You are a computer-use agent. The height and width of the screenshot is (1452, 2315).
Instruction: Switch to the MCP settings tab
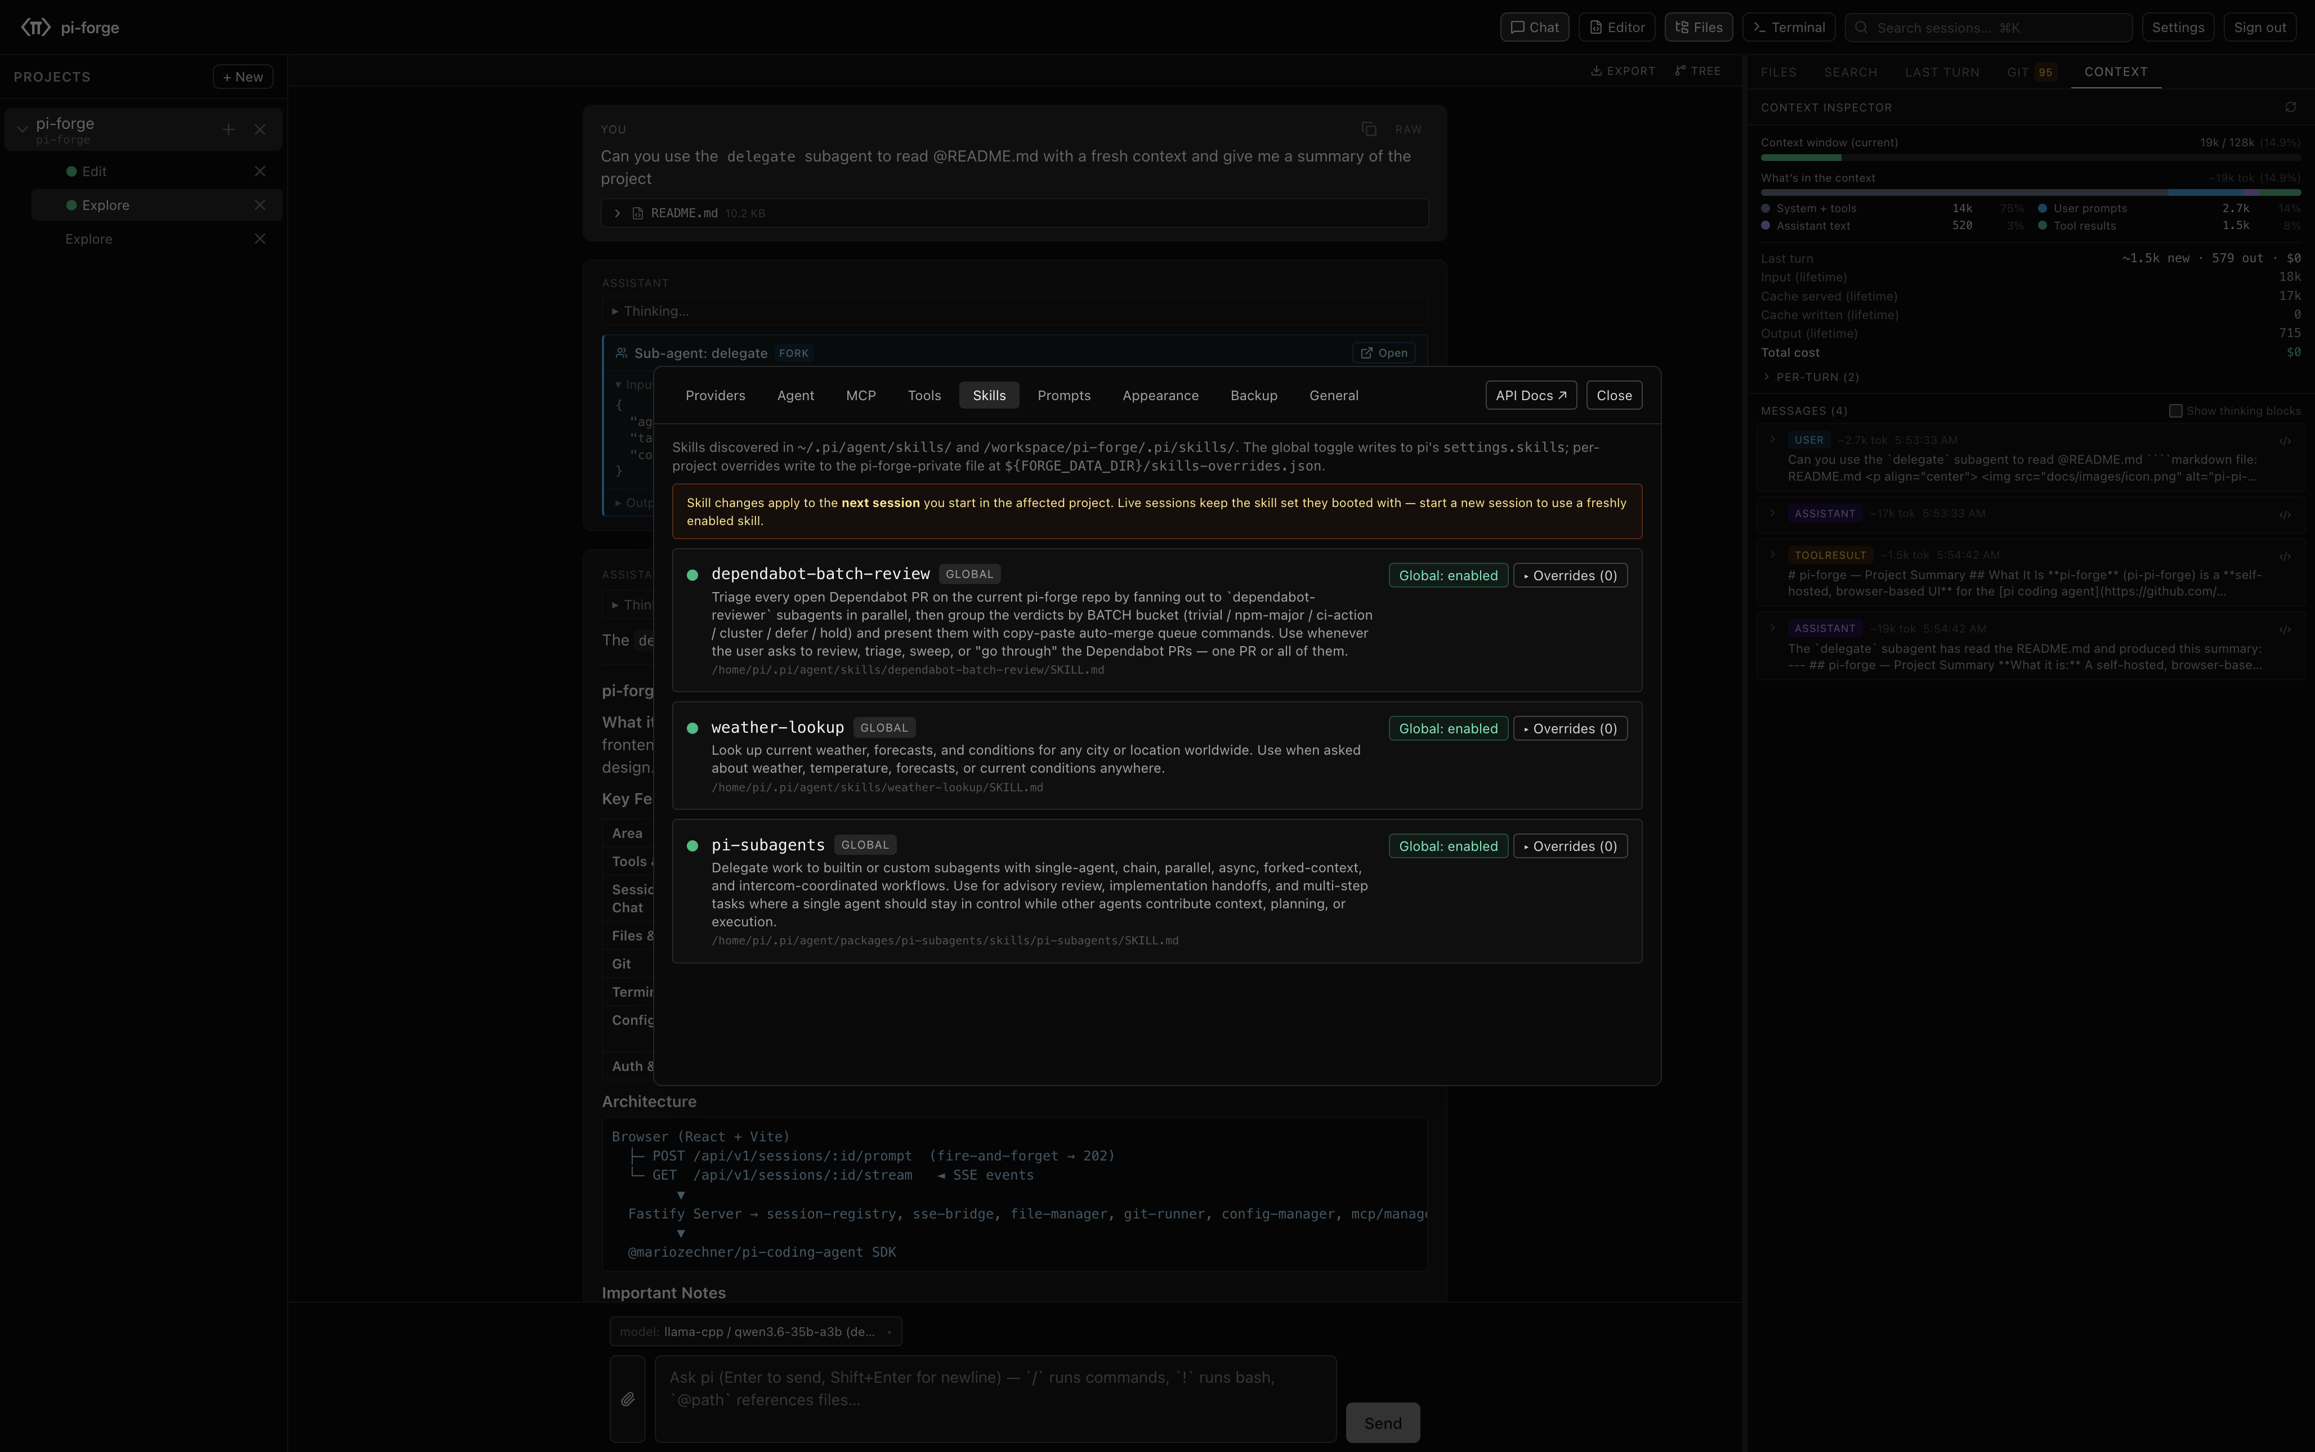861,396
